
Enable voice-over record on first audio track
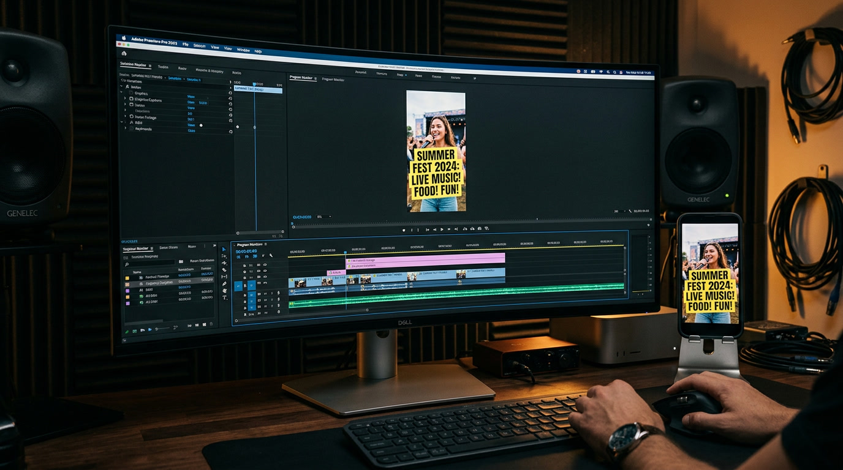coord(278,293)
